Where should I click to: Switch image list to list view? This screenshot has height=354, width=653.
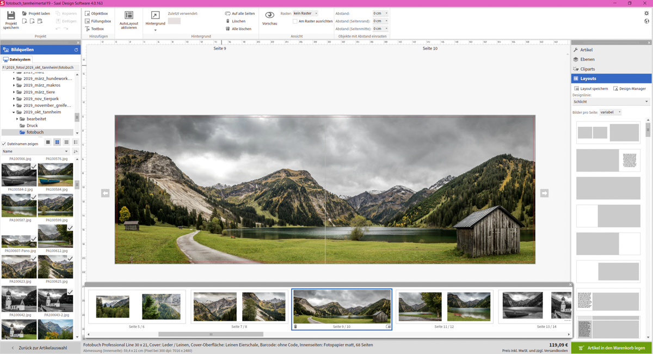pyautogui.click(x=76, y=143)
